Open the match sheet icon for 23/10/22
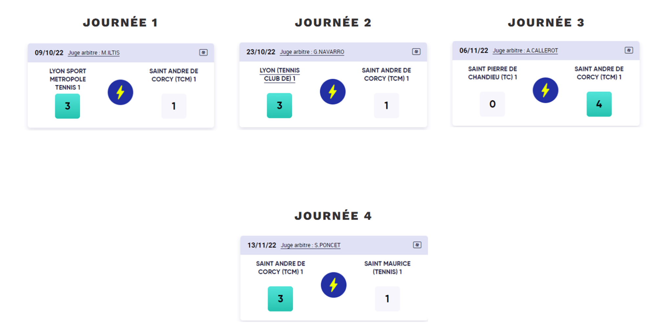Viewport: 657px width, 328px height. [416, 51]
